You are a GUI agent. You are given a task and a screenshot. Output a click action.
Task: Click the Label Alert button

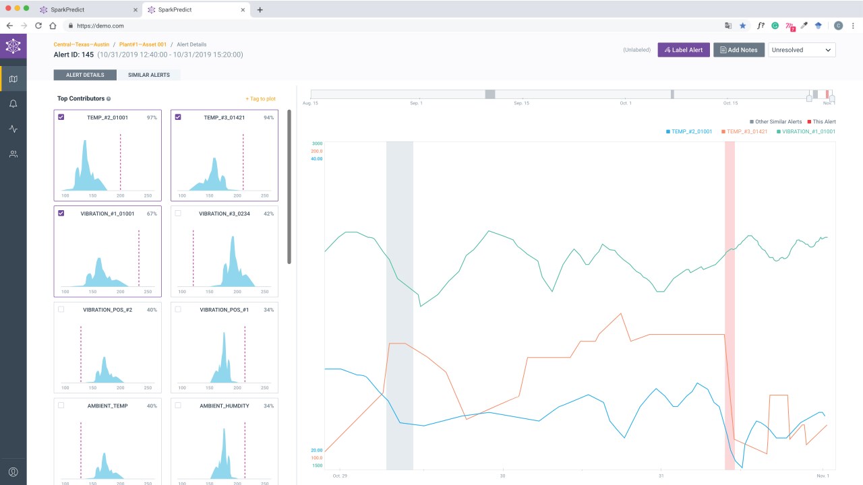coord(684,50)
